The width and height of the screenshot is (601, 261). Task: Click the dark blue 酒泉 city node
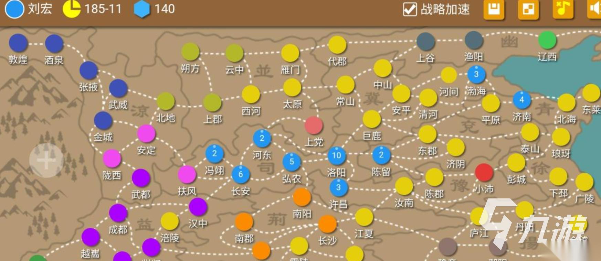coord(54,44)
